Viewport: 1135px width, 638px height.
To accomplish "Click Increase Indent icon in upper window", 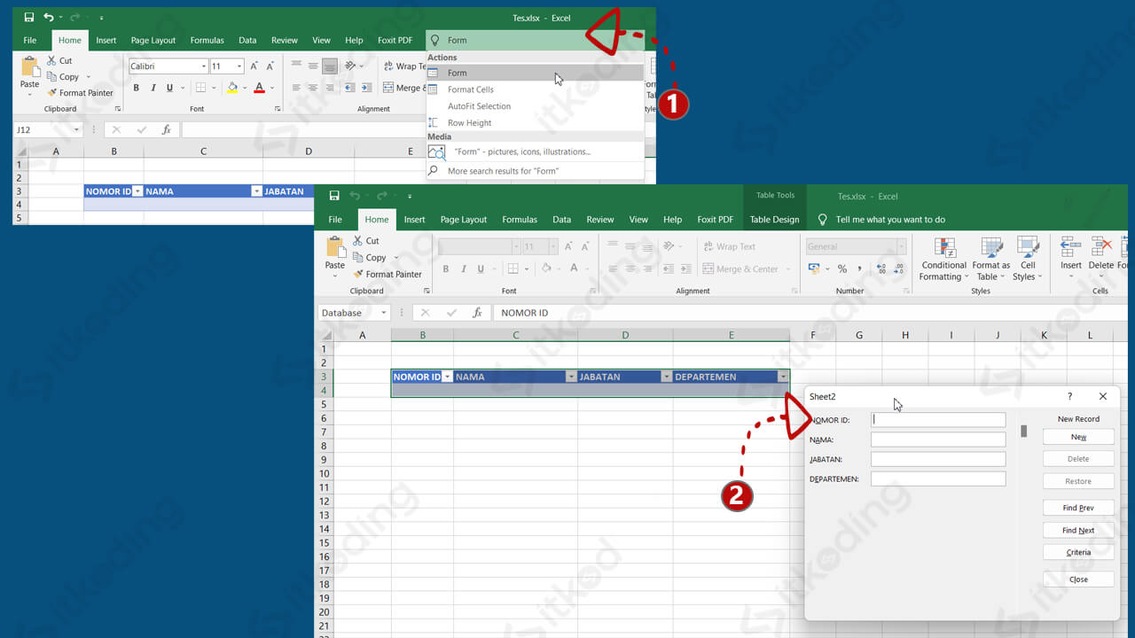I will pyautogui.click(x=366, y=88).
